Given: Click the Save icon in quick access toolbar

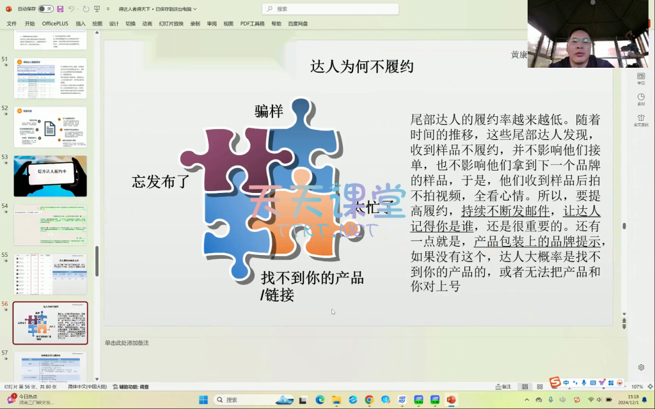Looking at the screenshot, I should [x=60, y=9].
